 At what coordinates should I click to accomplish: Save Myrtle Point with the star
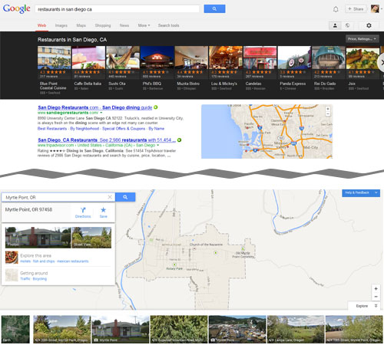(x=103, y=212)
